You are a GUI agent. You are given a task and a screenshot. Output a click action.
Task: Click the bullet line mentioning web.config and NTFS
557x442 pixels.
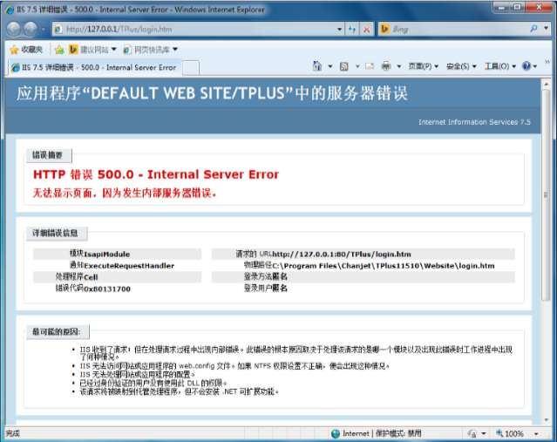pos(234,365)
